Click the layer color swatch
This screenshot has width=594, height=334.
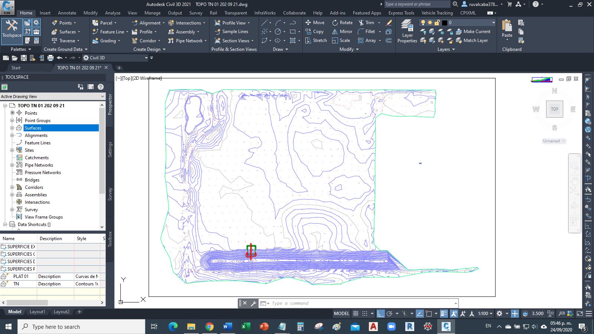(x=444, y=23)
